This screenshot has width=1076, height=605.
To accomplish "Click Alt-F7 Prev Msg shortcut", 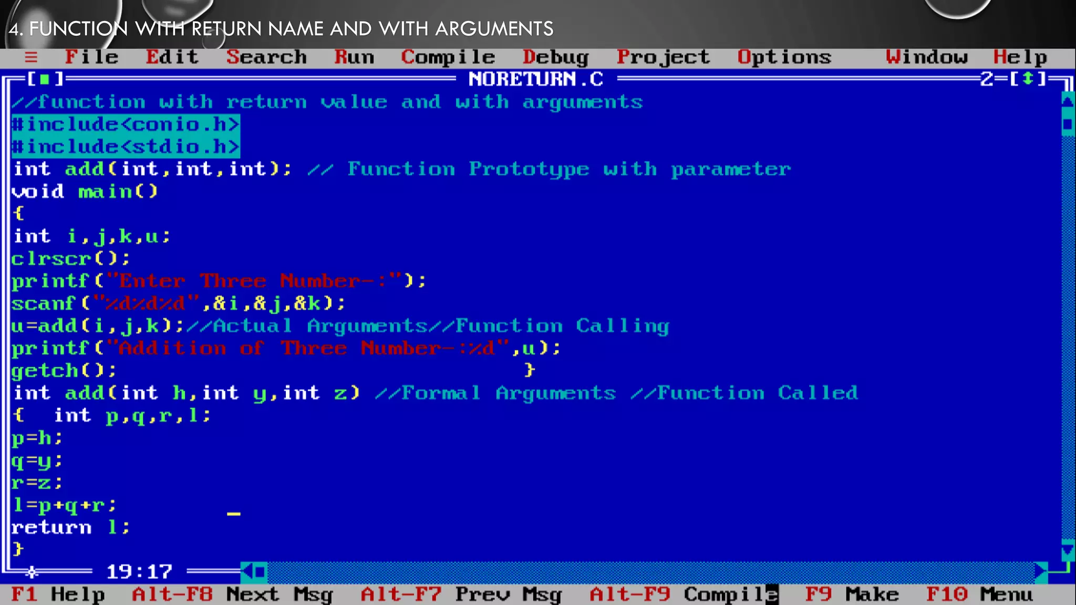I will pos(461,594).
